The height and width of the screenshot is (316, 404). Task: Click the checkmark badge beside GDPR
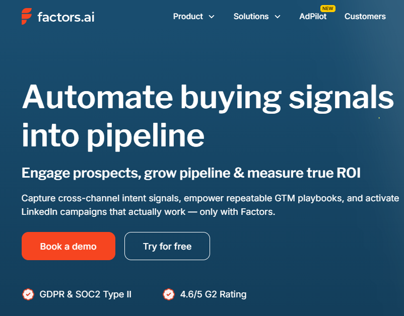pos(28,294)
